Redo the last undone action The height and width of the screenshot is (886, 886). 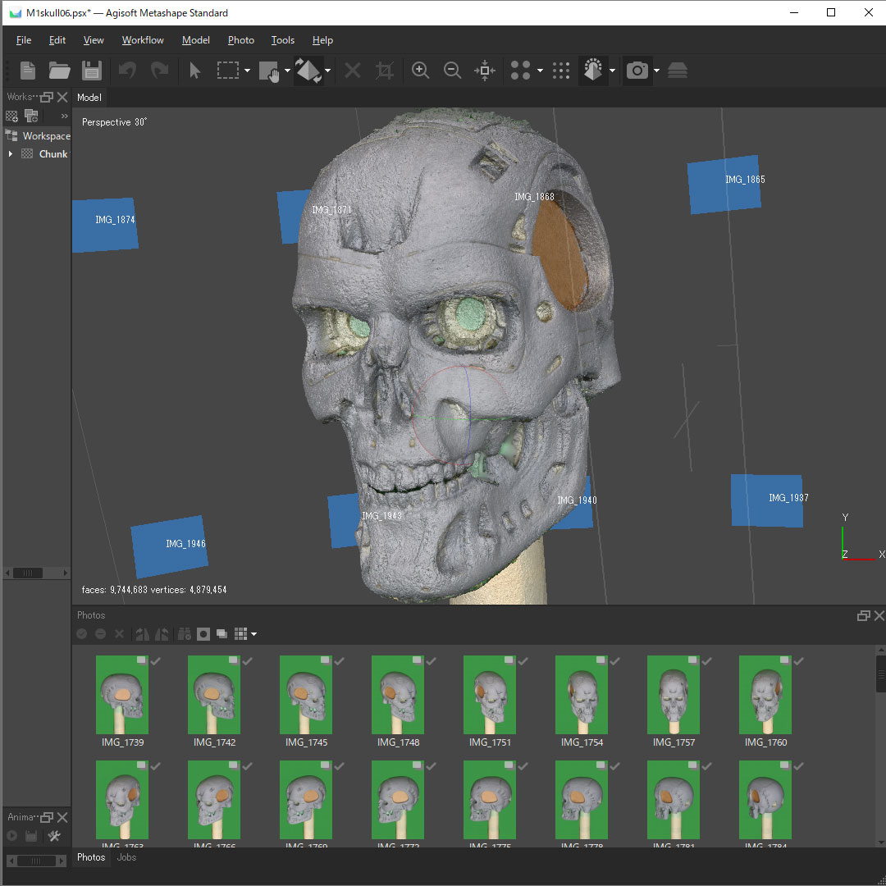[x=160, y=71]
